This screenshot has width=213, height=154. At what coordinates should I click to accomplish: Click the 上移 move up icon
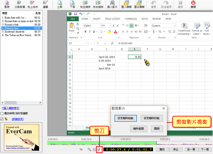coord(60,4)
